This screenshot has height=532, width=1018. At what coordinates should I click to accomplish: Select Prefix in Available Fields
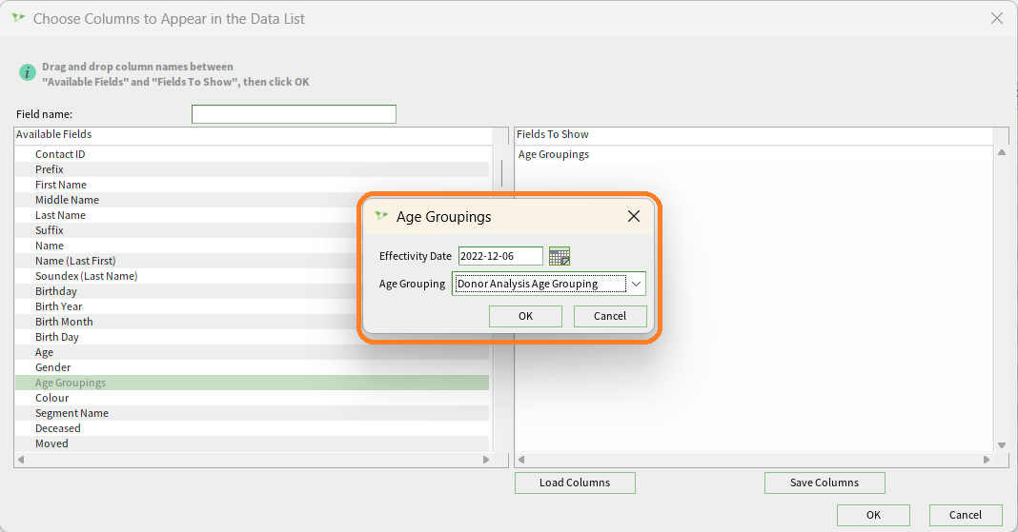click(252, 169)
